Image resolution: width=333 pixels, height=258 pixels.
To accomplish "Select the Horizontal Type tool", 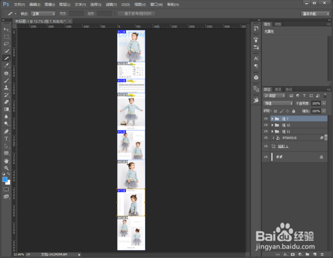I will tap(6, 139).
